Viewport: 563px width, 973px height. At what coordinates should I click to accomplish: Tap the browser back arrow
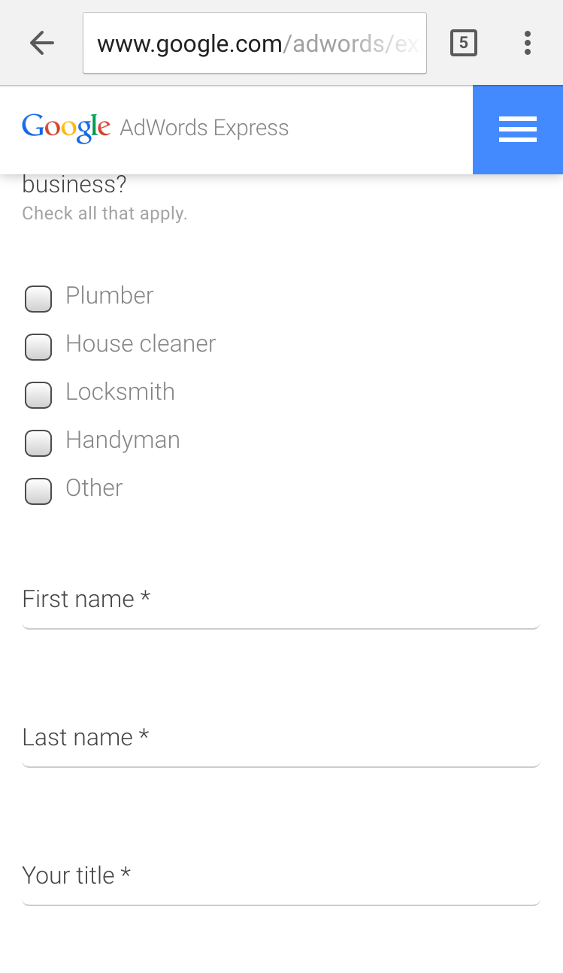[x=42, y=44]
